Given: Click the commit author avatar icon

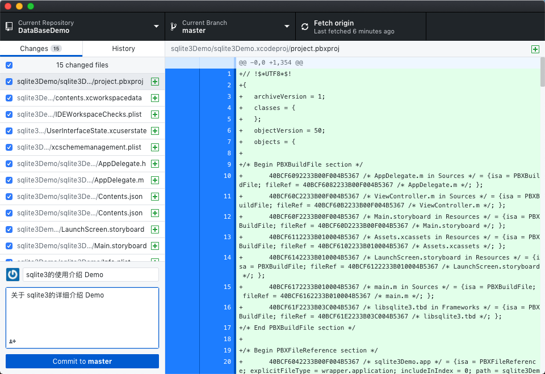Looking at the screenshot, I should (13, 274).
